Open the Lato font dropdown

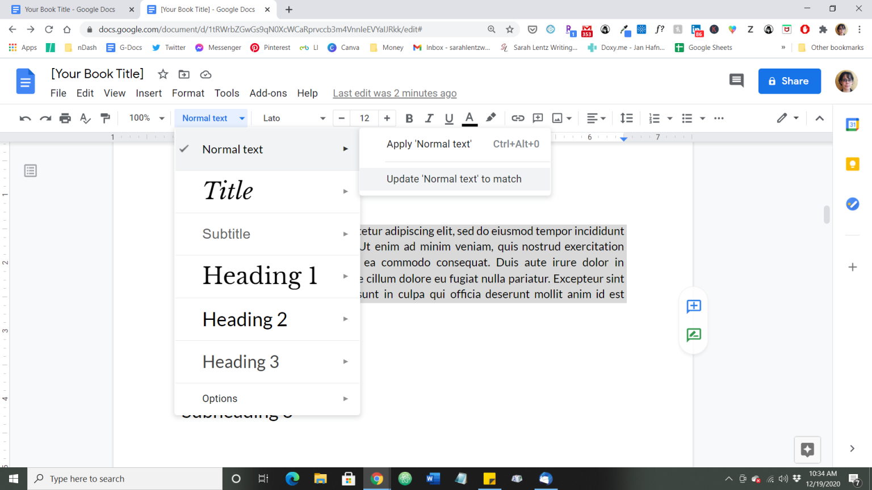click(x=294, y=118)
